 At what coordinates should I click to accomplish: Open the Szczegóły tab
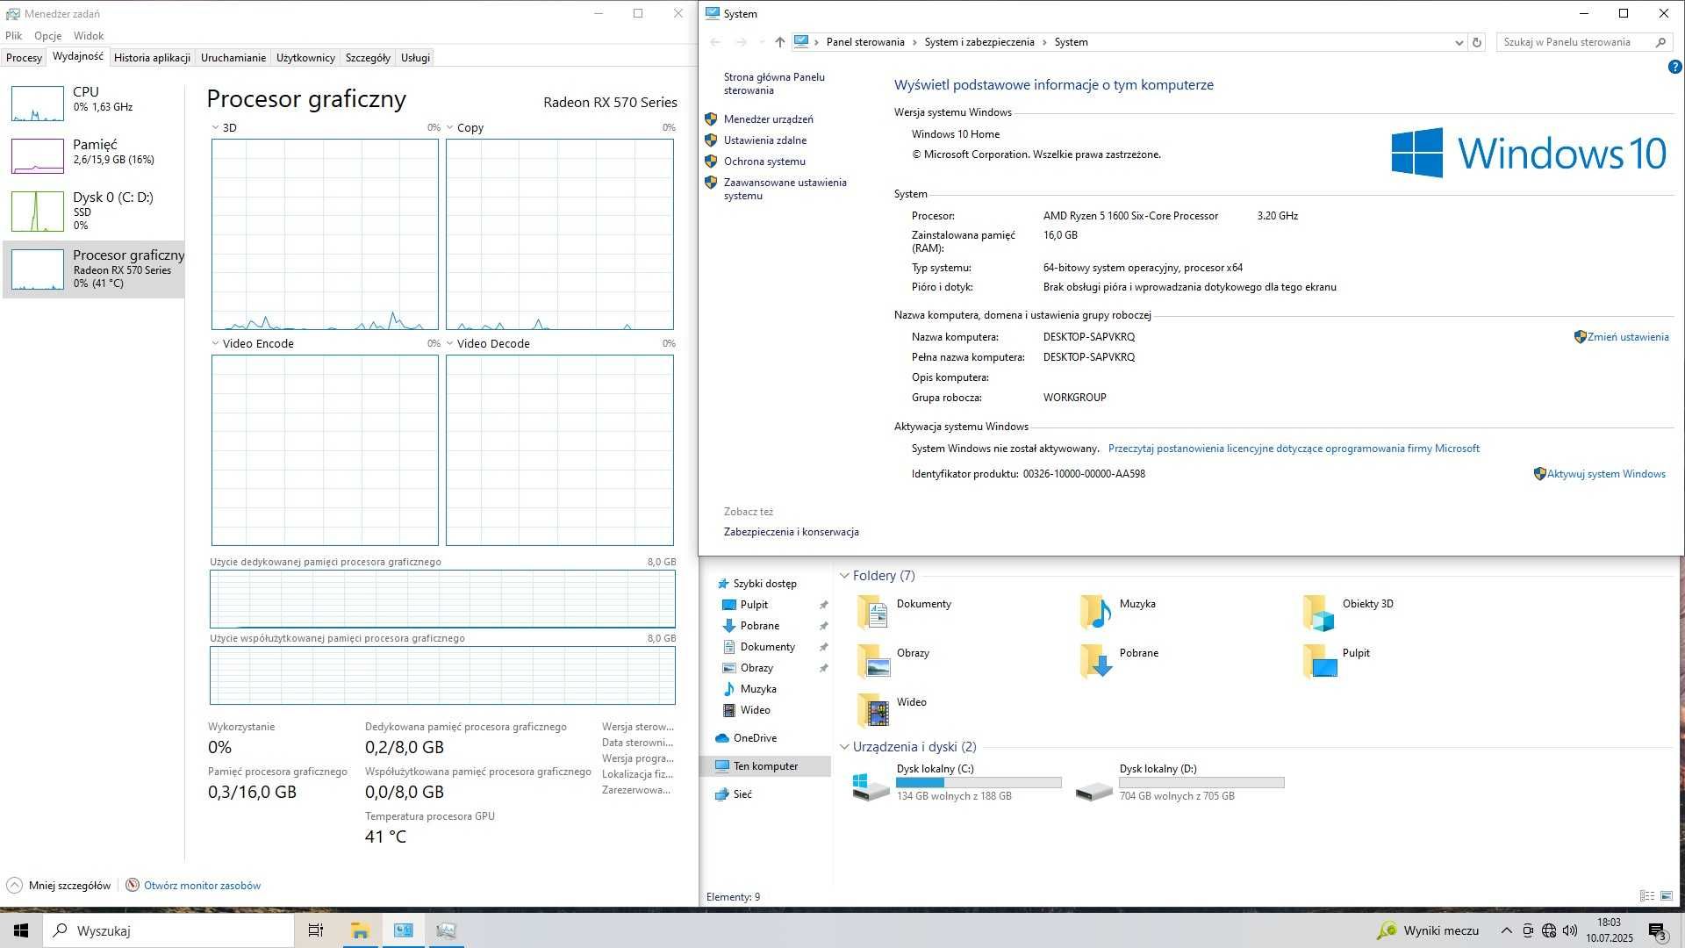pos(368,57)
